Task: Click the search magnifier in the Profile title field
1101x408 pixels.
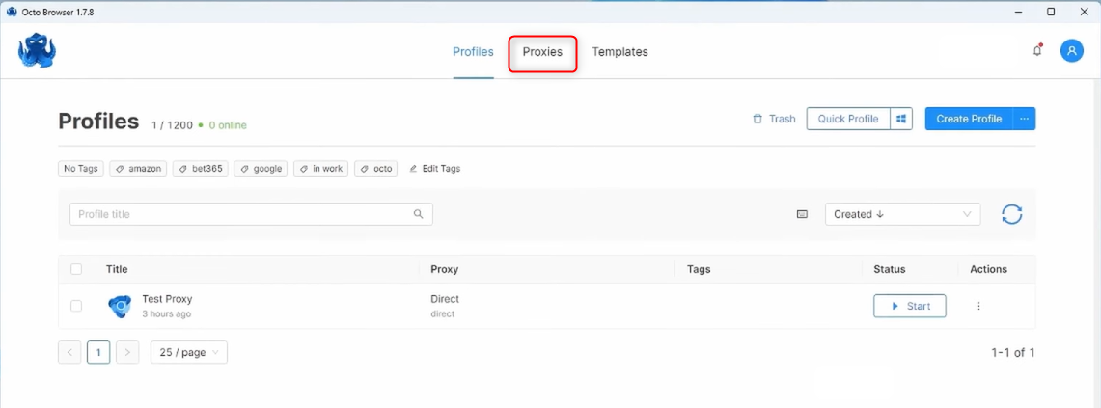Action: (x=419, y=214)
